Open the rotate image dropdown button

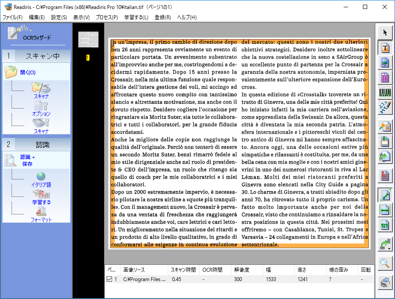[x=385, y=244]
